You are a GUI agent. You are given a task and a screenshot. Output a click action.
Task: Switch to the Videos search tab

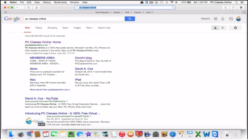point(39,28)
